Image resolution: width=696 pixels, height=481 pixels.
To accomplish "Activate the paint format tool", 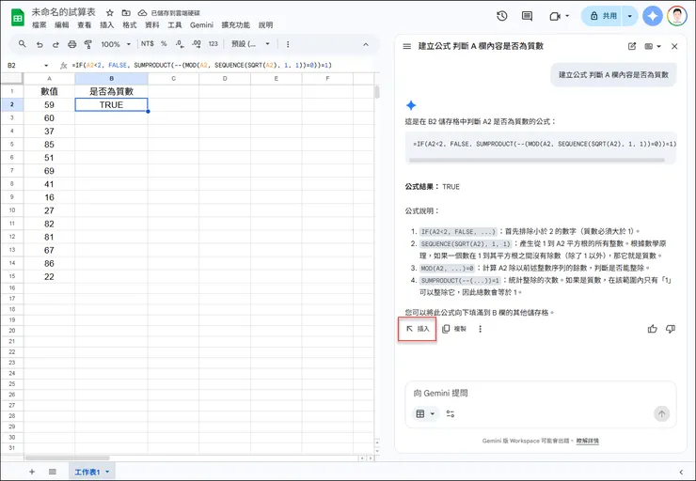I will (x=87, y=44).
